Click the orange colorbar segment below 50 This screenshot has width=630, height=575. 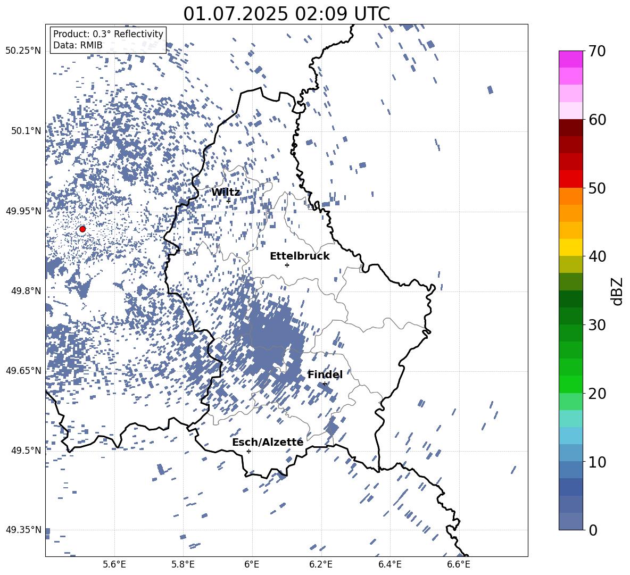(x=570, y=196)
